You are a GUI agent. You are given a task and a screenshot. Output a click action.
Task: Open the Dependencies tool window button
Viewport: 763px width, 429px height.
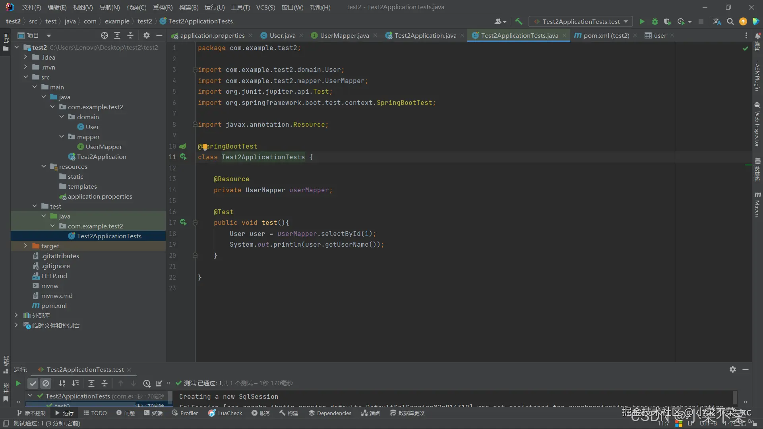(330, 413)
